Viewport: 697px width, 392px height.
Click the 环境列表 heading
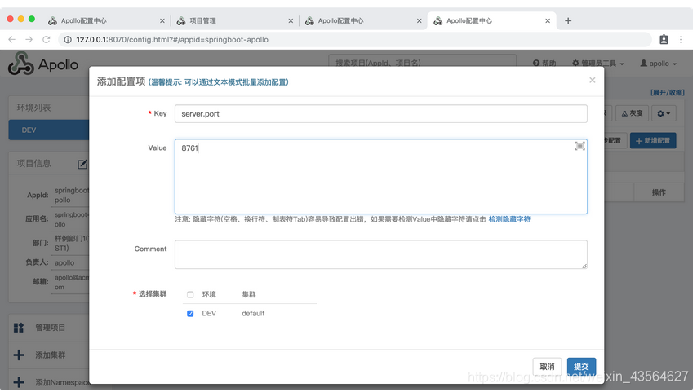click(33, 108)
